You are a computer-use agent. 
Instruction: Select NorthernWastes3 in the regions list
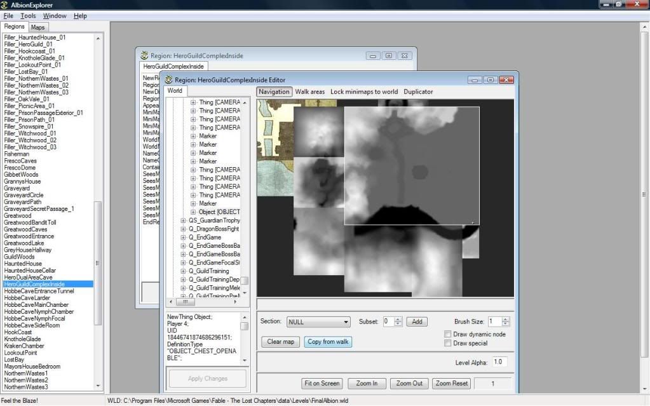click(x=25, y=387)
